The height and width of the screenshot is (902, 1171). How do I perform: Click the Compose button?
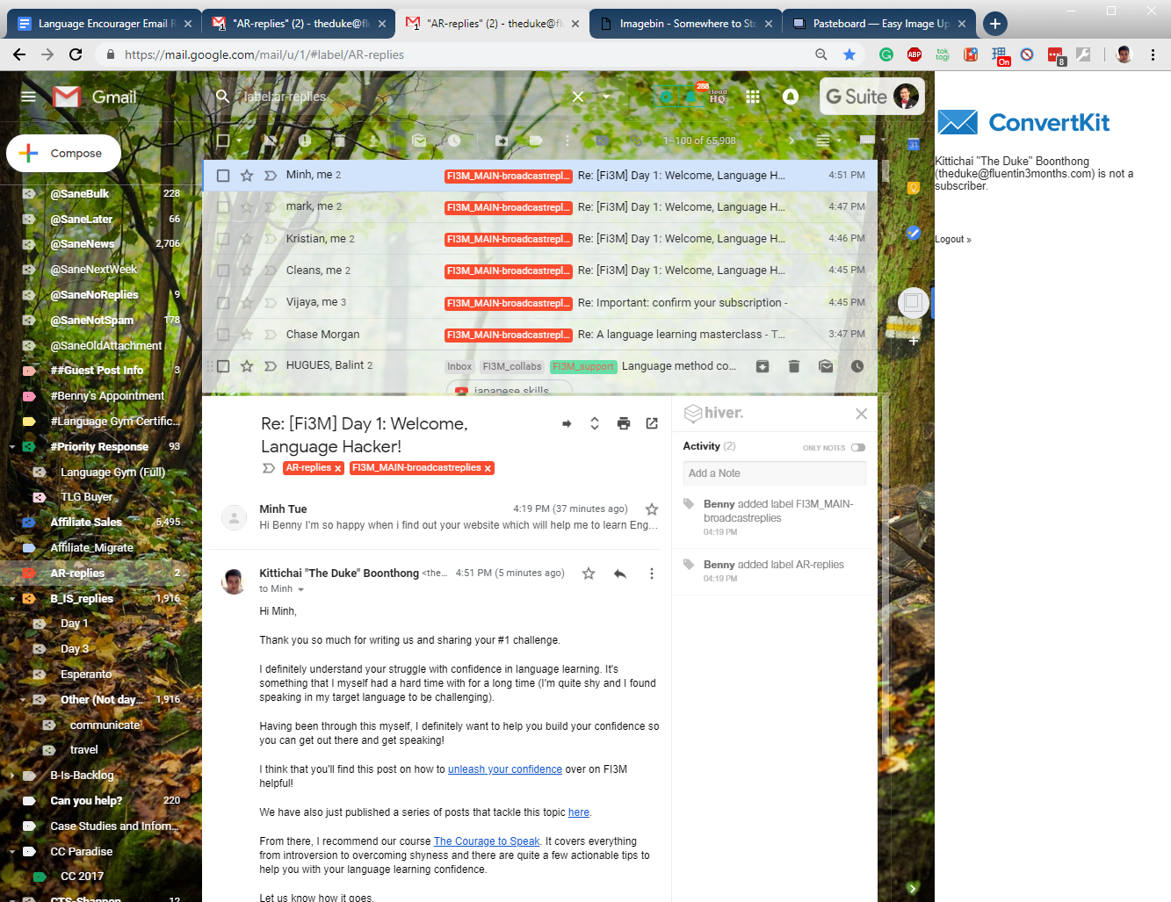click(63, 153)
